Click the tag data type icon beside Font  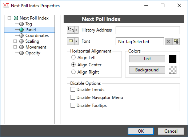tap(71, 41)
